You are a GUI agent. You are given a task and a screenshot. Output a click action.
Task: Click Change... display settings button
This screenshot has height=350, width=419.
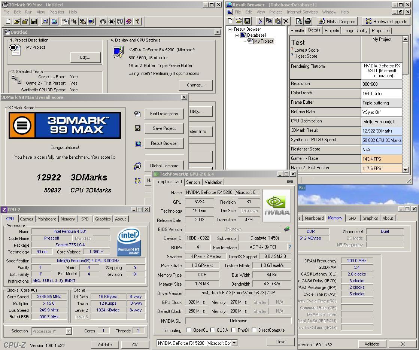[195, 85]
